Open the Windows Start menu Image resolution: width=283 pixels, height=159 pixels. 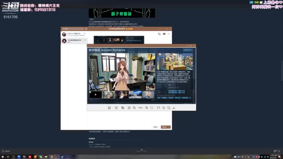click(x=2, y=157)
